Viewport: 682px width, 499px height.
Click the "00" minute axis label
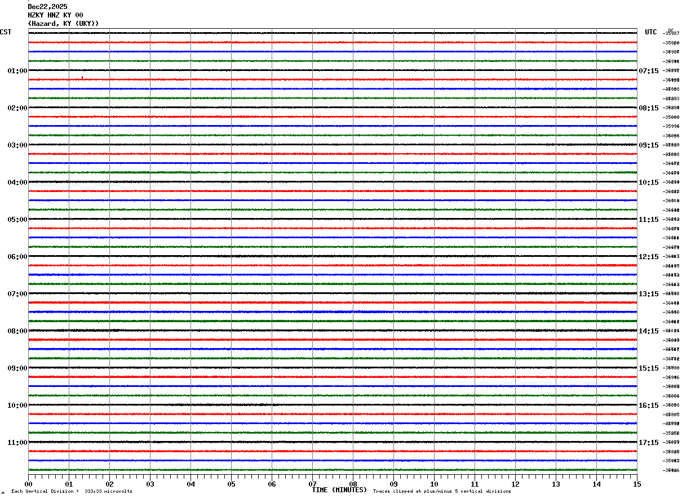coord(29,484)
